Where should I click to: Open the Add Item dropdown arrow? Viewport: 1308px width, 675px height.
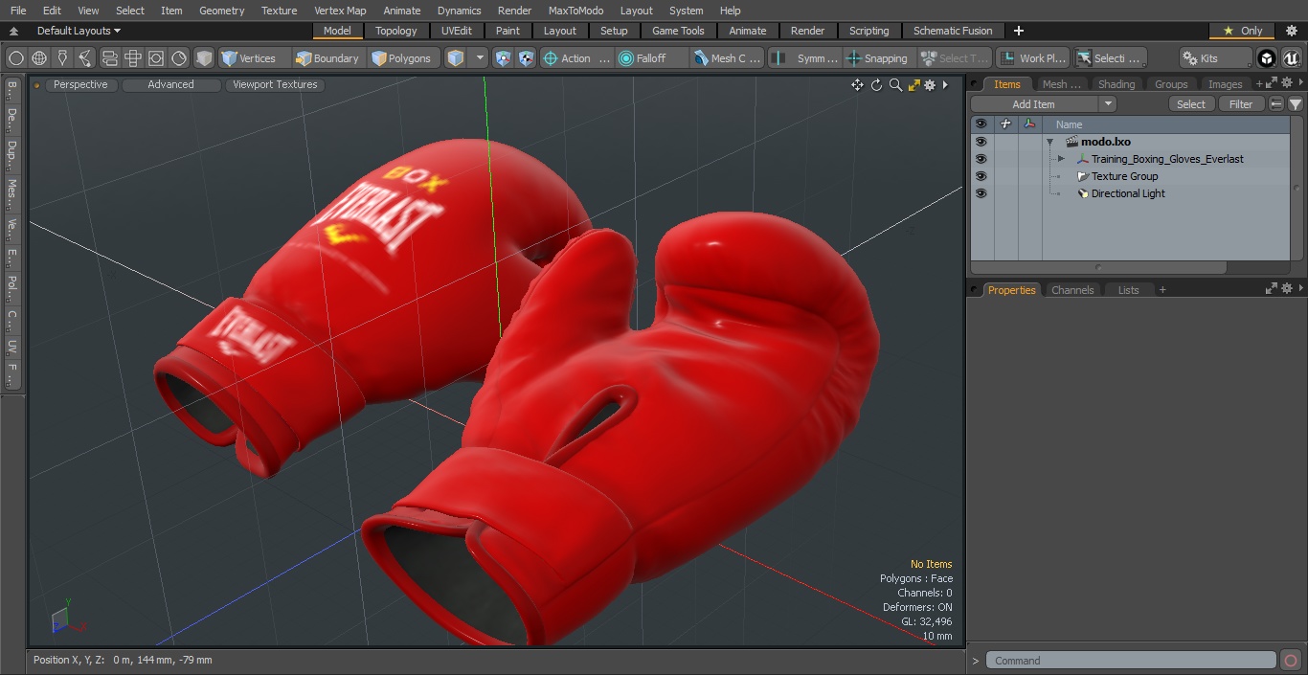tap(1108, 104)
